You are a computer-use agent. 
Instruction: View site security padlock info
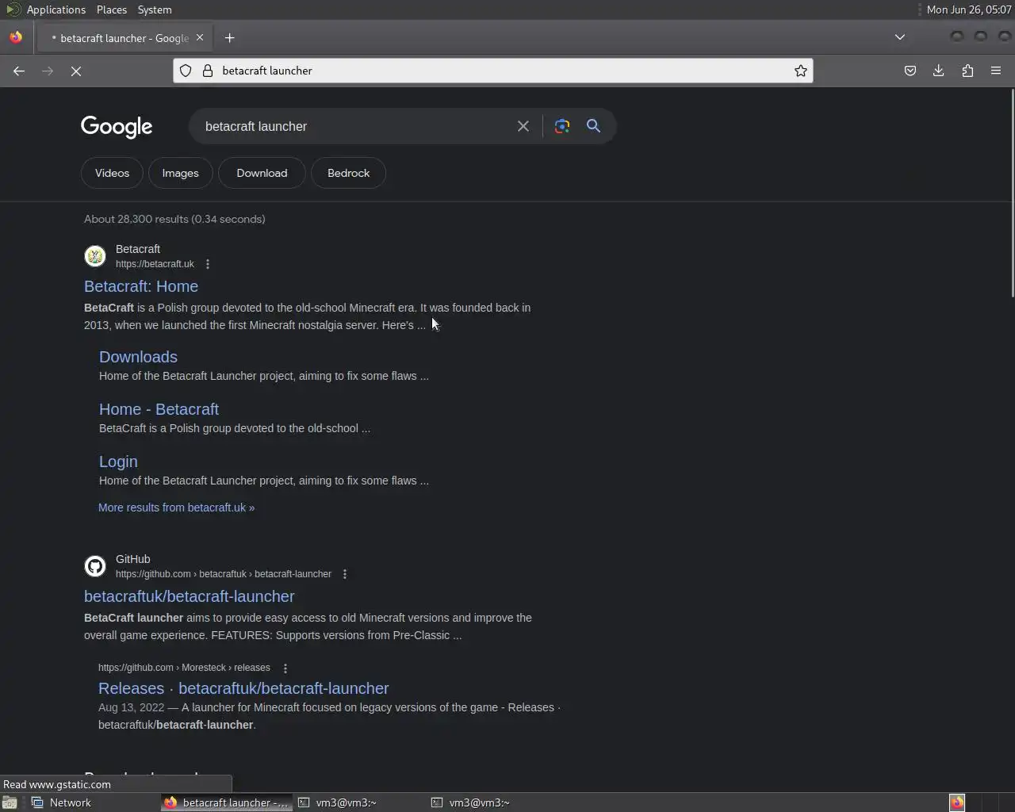pyautogui.click(x=208, y=71)
